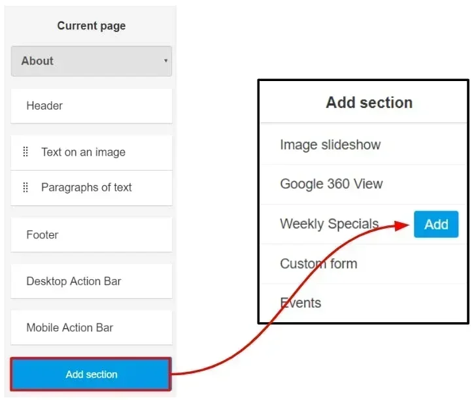Screen dimensions: 474x400
Task: Click drag handle beside Paragraphs of text
Action: pos(25,188)
